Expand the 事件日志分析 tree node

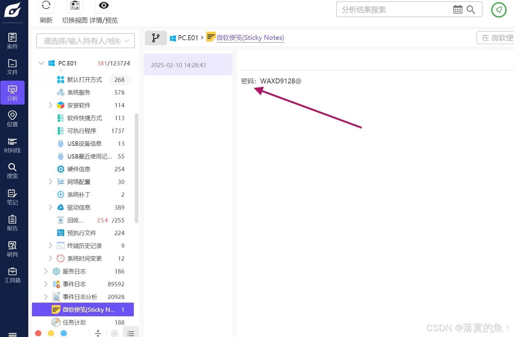[46, 297]
